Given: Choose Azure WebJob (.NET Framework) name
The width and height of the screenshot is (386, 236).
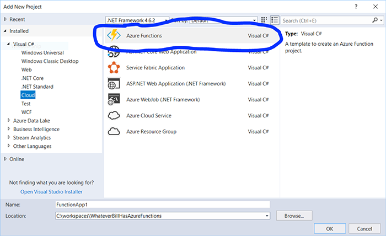Looking at the screenshot, I should (x=163, y=100).
